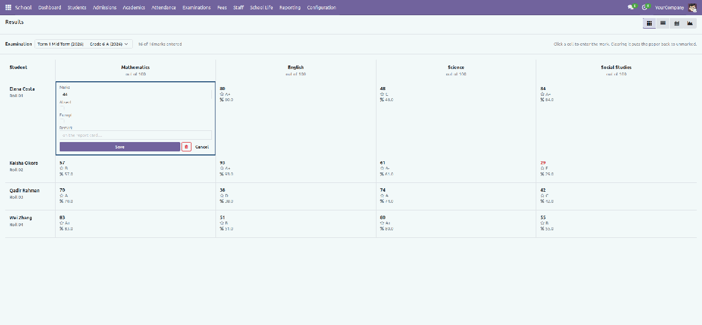Click the Results page title

click(14, 22)
